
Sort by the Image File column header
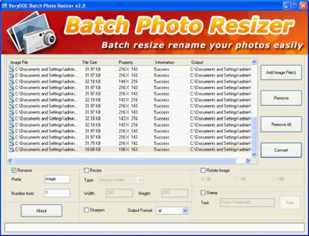click(x=43, y=62)
